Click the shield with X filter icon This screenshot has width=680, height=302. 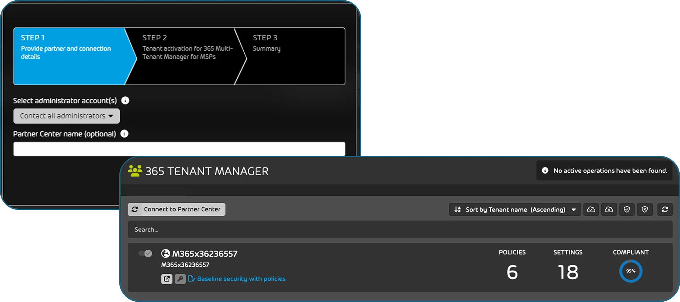(x=645, y=209)
